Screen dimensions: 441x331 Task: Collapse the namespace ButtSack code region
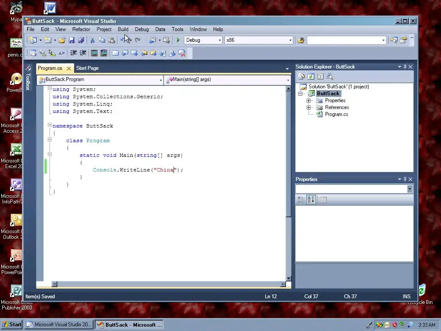click(50, 125)
